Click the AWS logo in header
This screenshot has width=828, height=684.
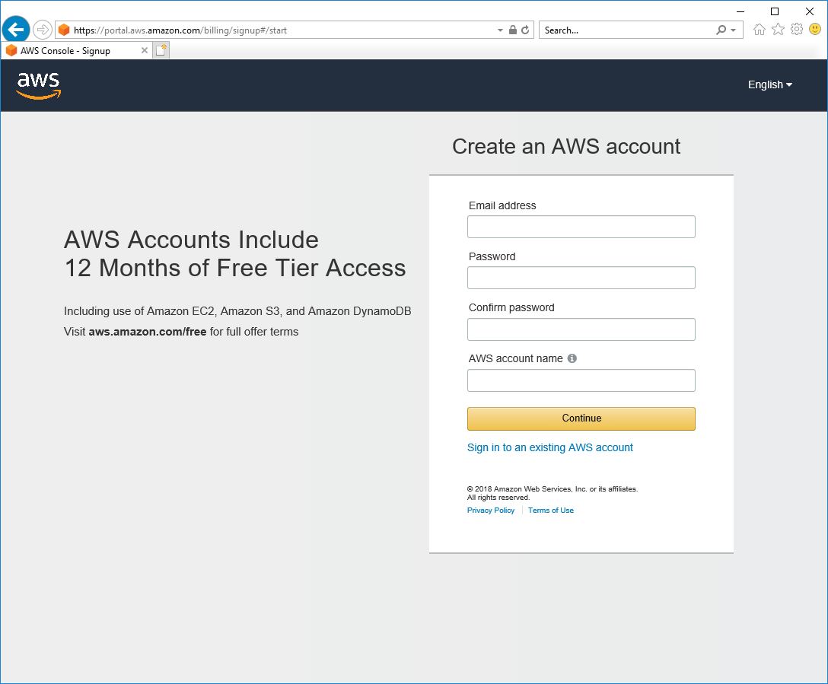[x=39, y=85]
